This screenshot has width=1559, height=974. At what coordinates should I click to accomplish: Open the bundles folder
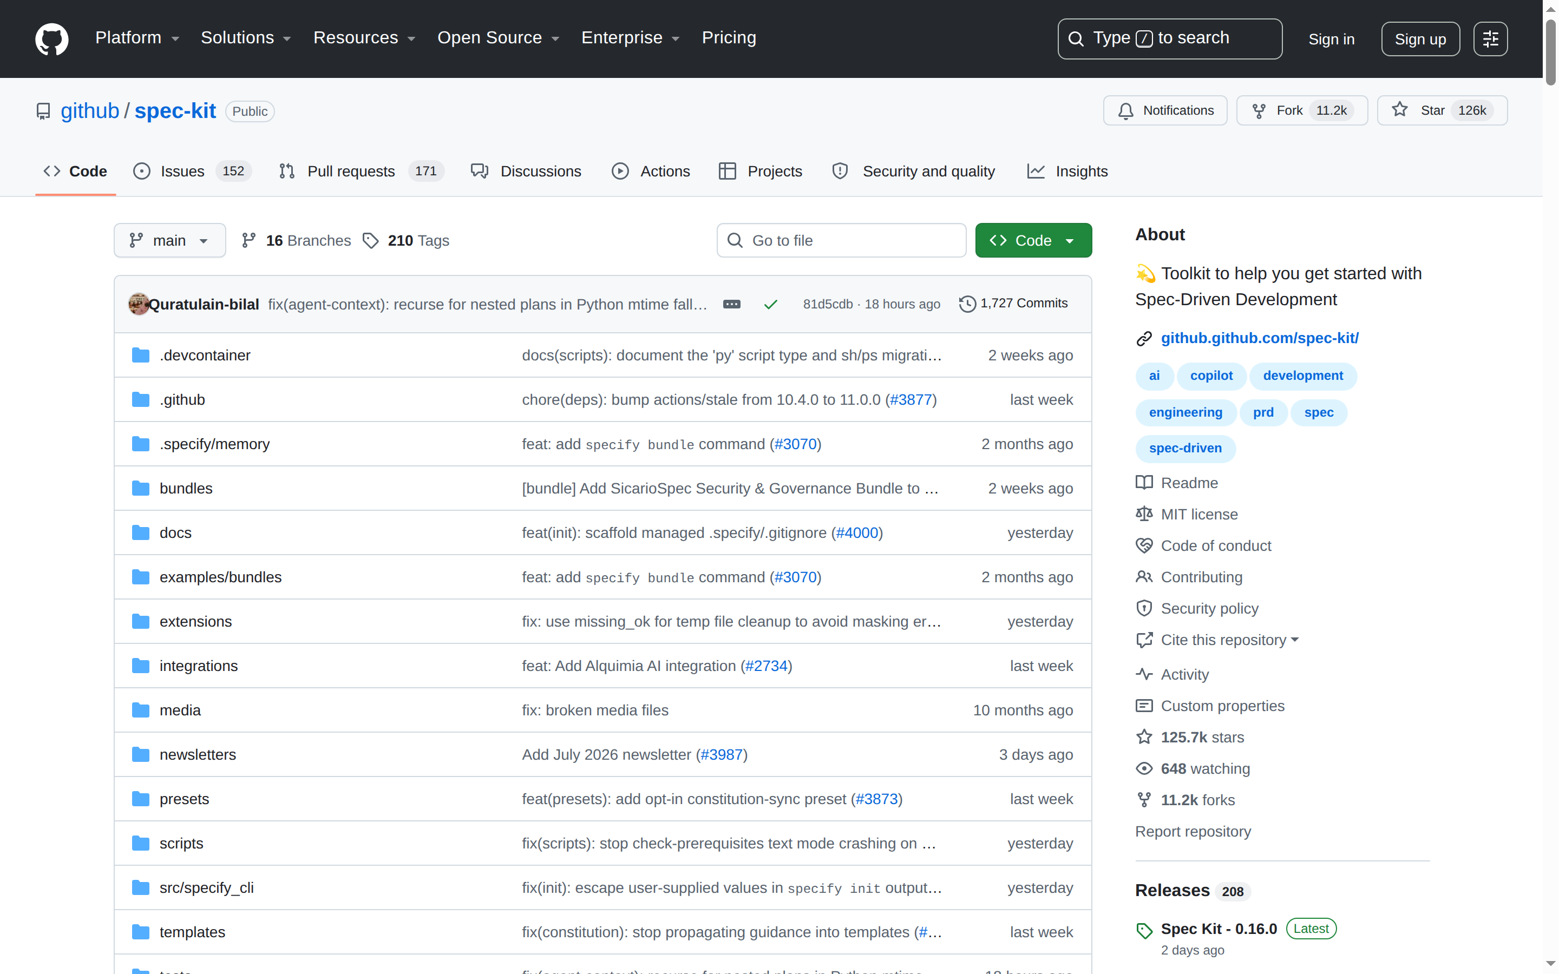(x=186, y=488)
